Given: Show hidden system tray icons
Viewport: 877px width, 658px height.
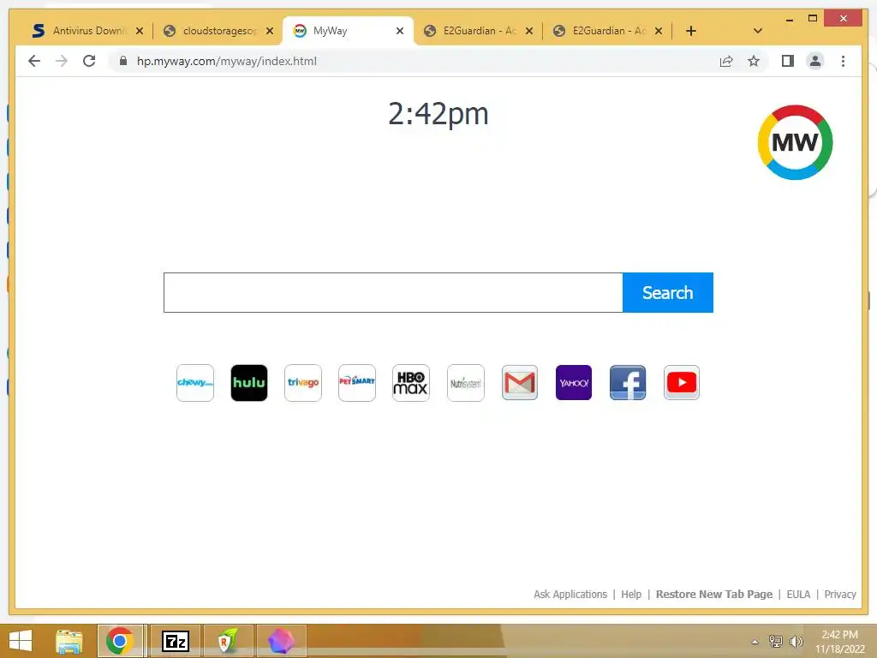Looking at the screenshot, I should [x=755, y=642].
